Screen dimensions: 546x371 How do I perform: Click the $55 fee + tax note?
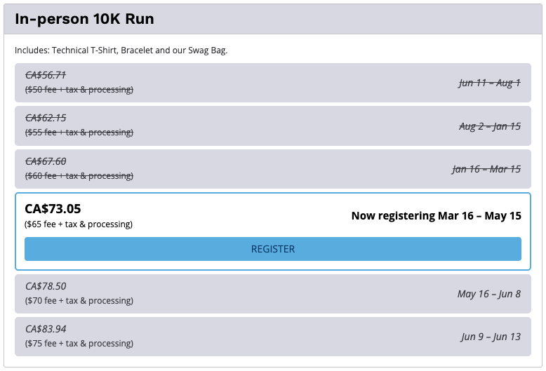tap(79, 133)
